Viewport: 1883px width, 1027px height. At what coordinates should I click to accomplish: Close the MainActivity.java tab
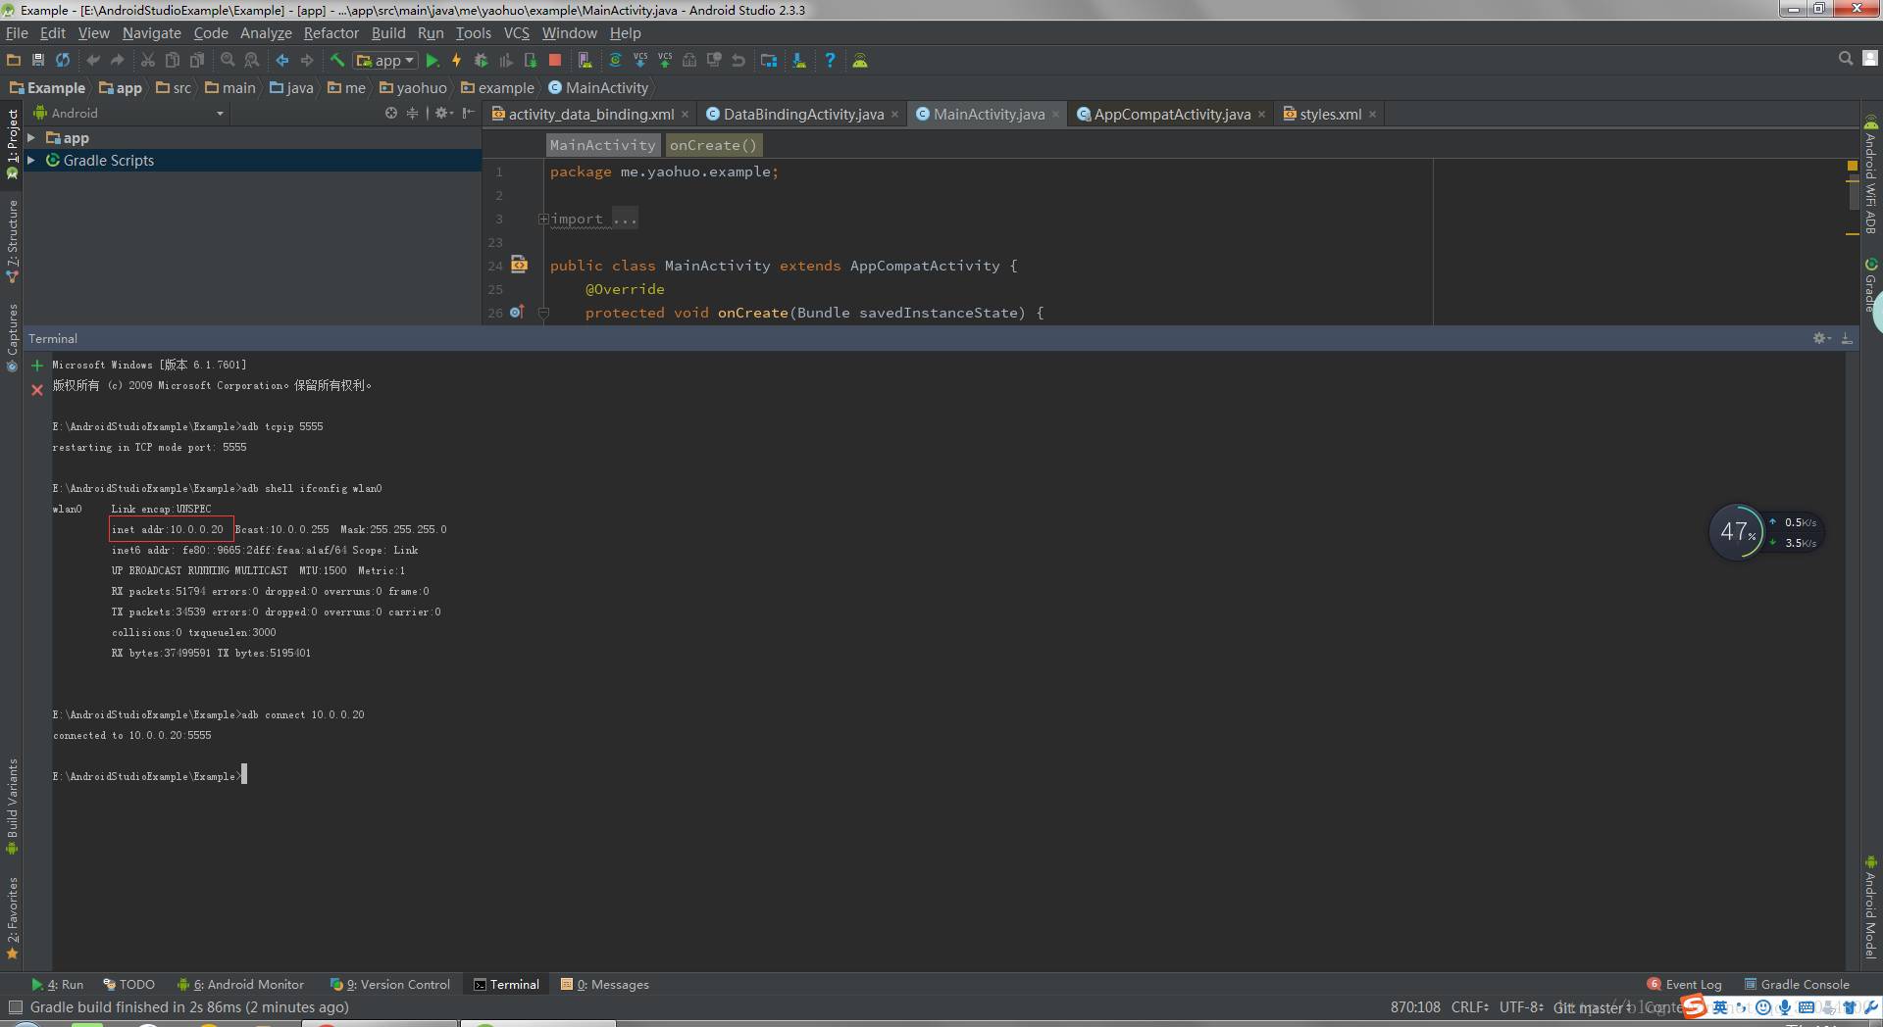1055,115
